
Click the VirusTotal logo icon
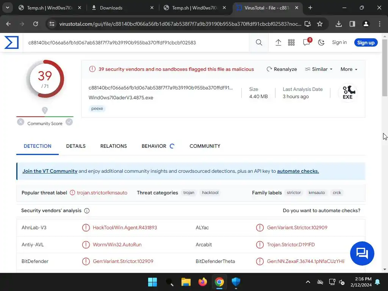(11, 42)
